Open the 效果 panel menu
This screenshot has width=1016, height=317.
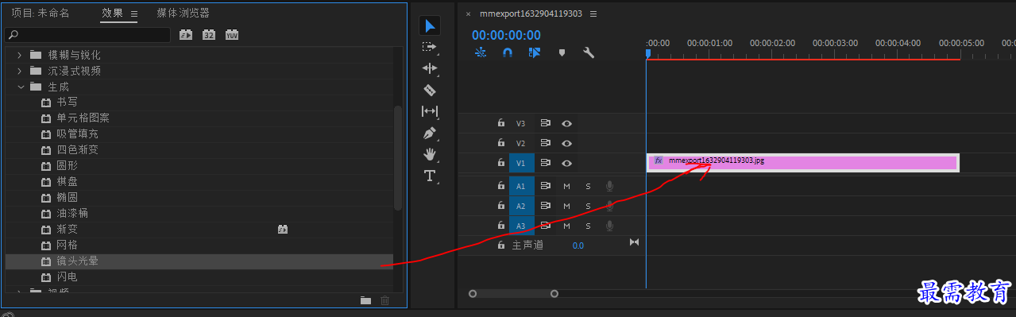(134, 14)
